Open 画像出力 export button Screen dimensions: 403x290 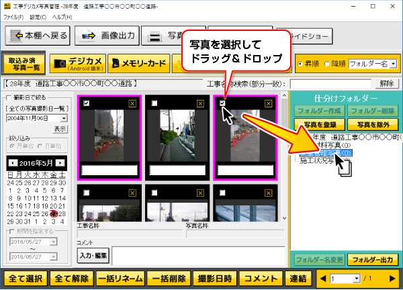(x=107, y=36)
